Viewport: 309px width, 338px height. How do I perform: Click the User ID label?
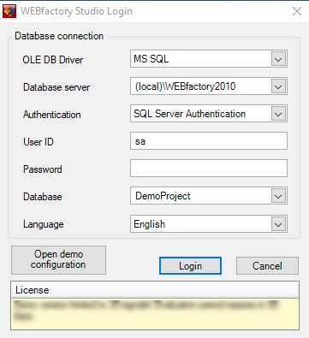pos(39,142)
